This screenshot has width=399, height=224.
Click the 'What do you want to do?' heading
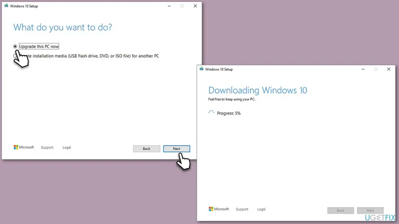tap(63, 27)
